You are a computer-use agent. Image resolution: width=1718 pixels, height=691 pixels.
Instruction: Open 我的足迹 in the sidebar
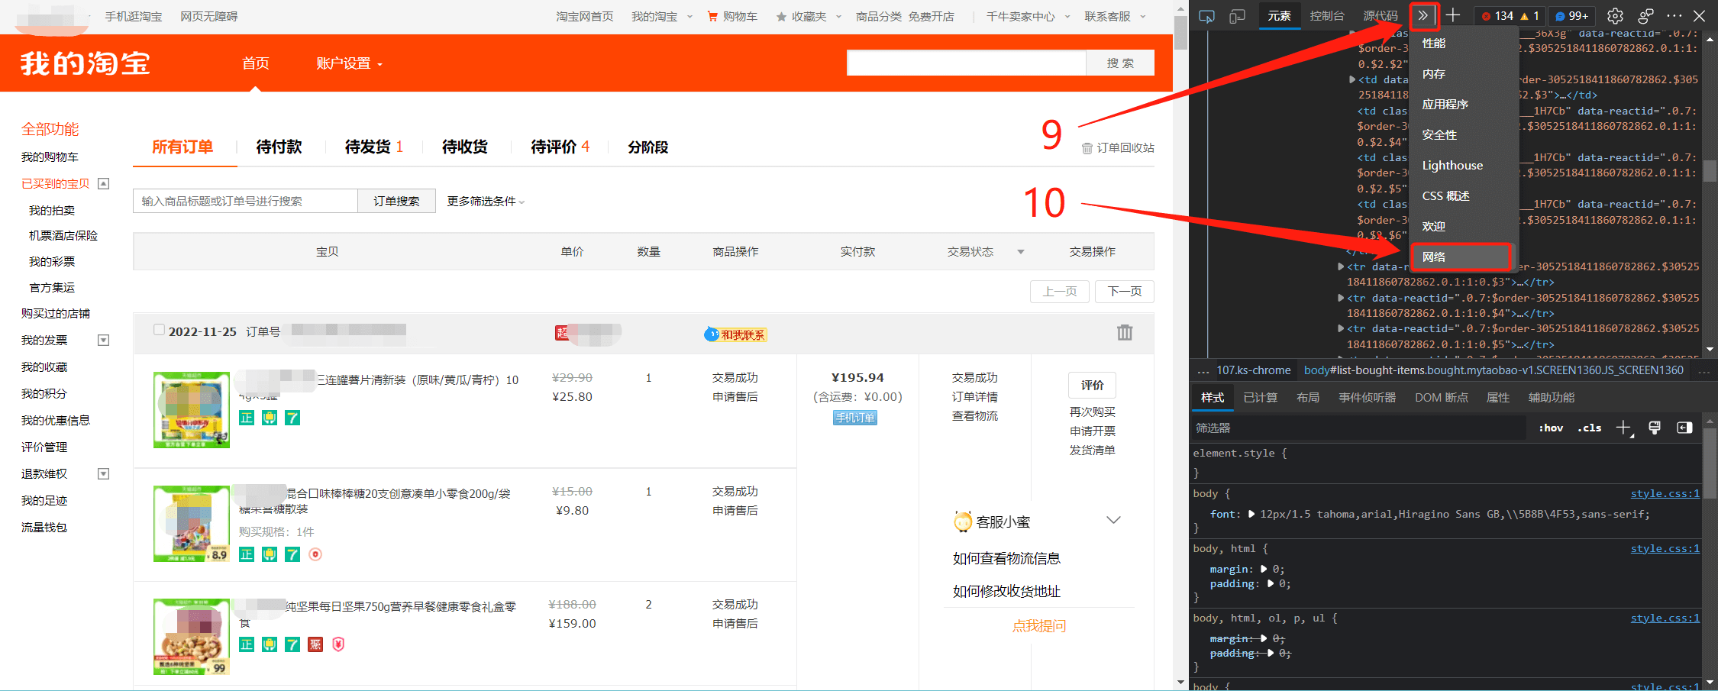point(44,500)
